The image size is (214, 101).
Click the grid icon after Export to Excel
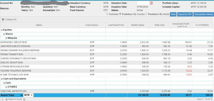click(24, 99)
